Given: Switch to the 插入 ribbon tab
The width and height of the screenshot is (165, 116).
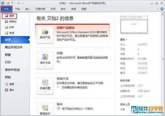Looking at the screenshot, I should 28,9.
